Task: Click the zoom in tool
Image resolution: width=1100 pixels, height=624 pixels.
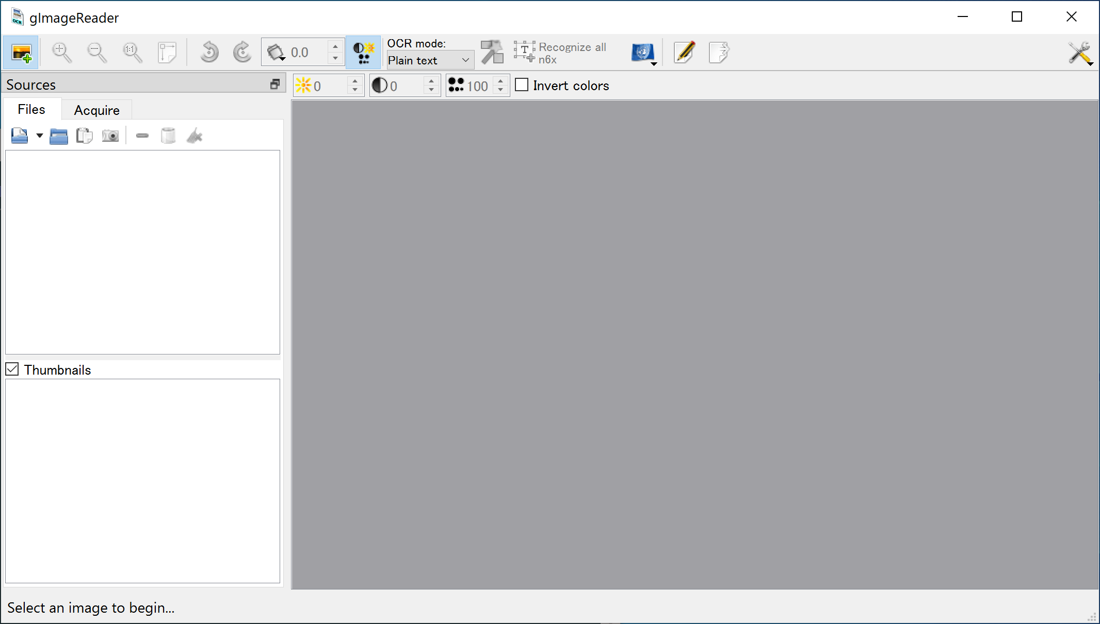Action: click(62, 52)
